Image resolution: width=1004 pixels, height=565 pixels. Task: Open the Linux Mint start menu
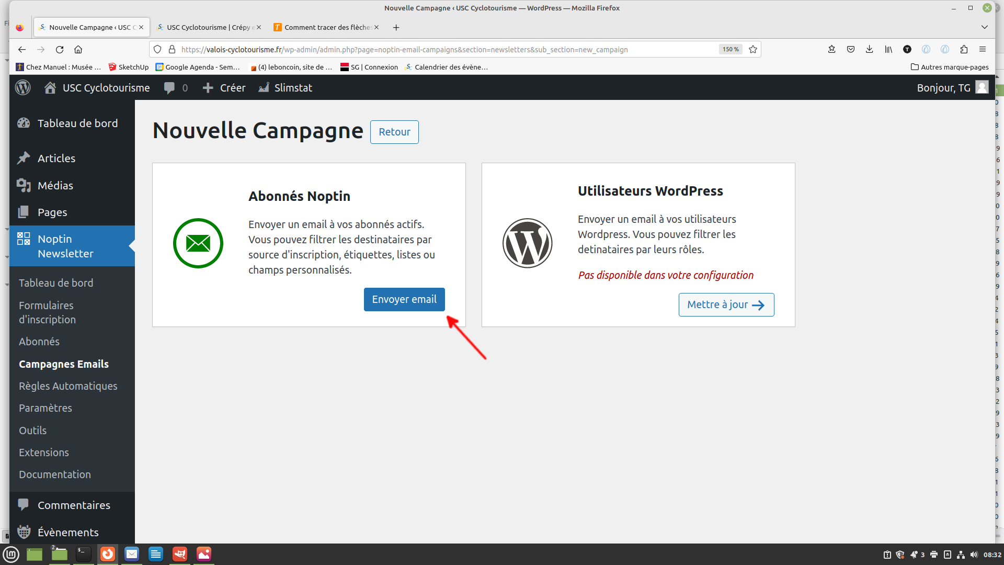[x=11, y=554]
